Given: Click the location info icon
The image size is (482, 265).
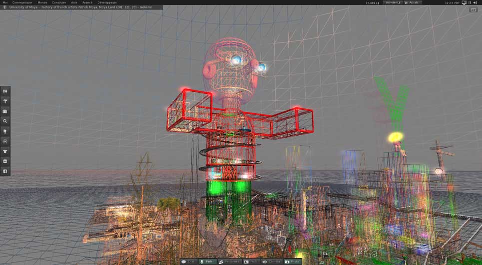Looking at the screenshot, I should point(5,7).
